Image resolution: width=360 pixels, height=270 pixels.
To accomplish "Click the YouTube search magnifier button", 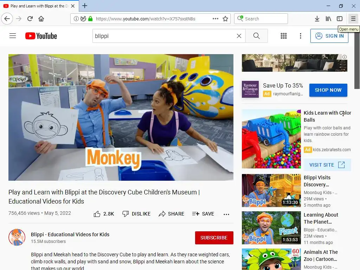I will click(x=256, y=36).
